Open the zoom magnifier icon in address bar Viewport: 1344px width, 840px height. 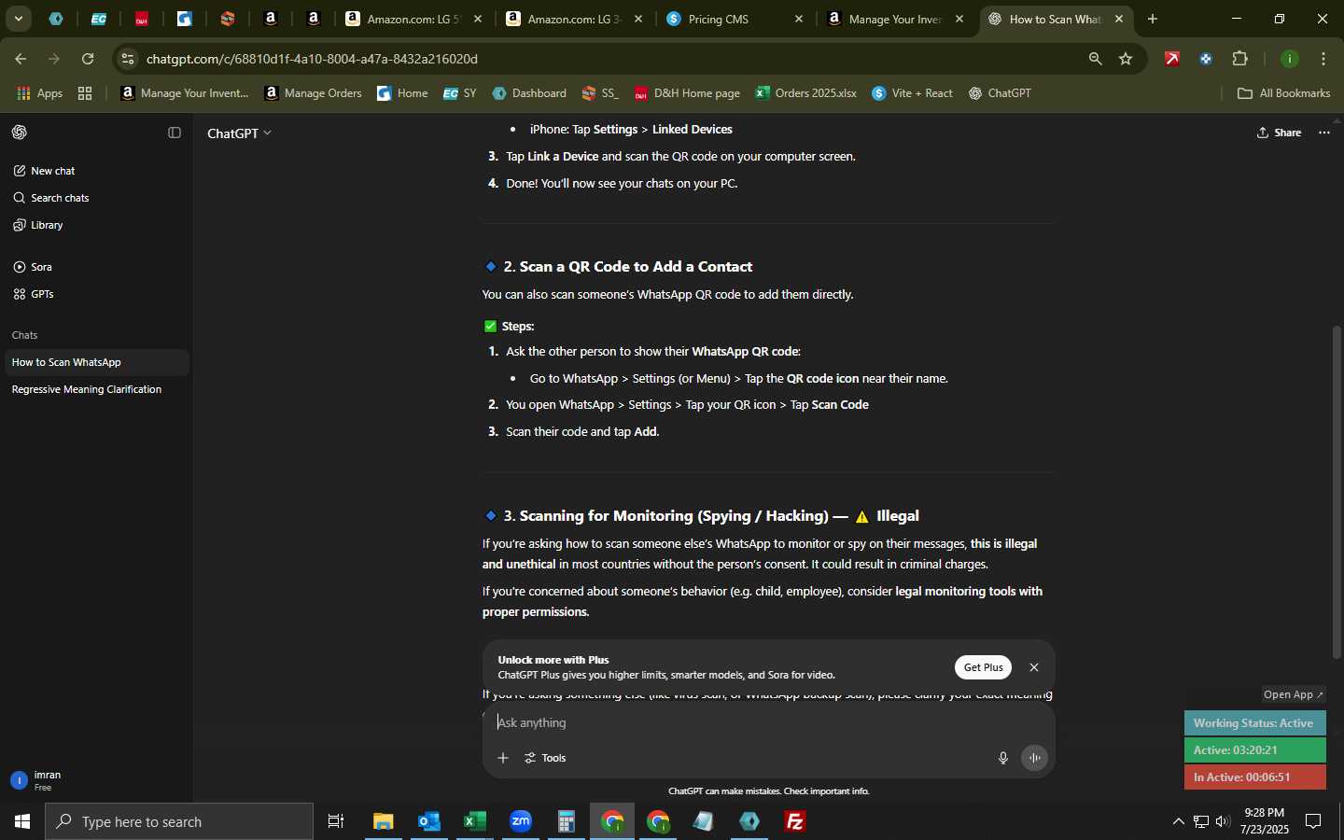coord(1095,59)
